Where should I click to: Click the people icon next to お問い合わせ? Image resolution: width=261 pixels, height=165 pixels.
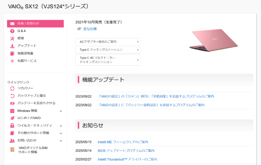click(x=12, y=141)
